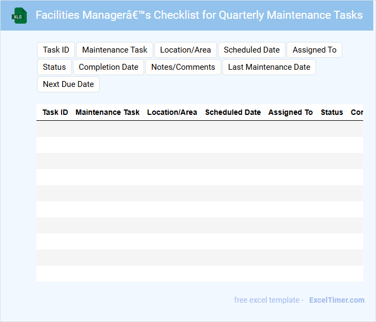Click the Last Maintenance Date tag
This screenshot has height=322, width=376.
click(269, 67)
